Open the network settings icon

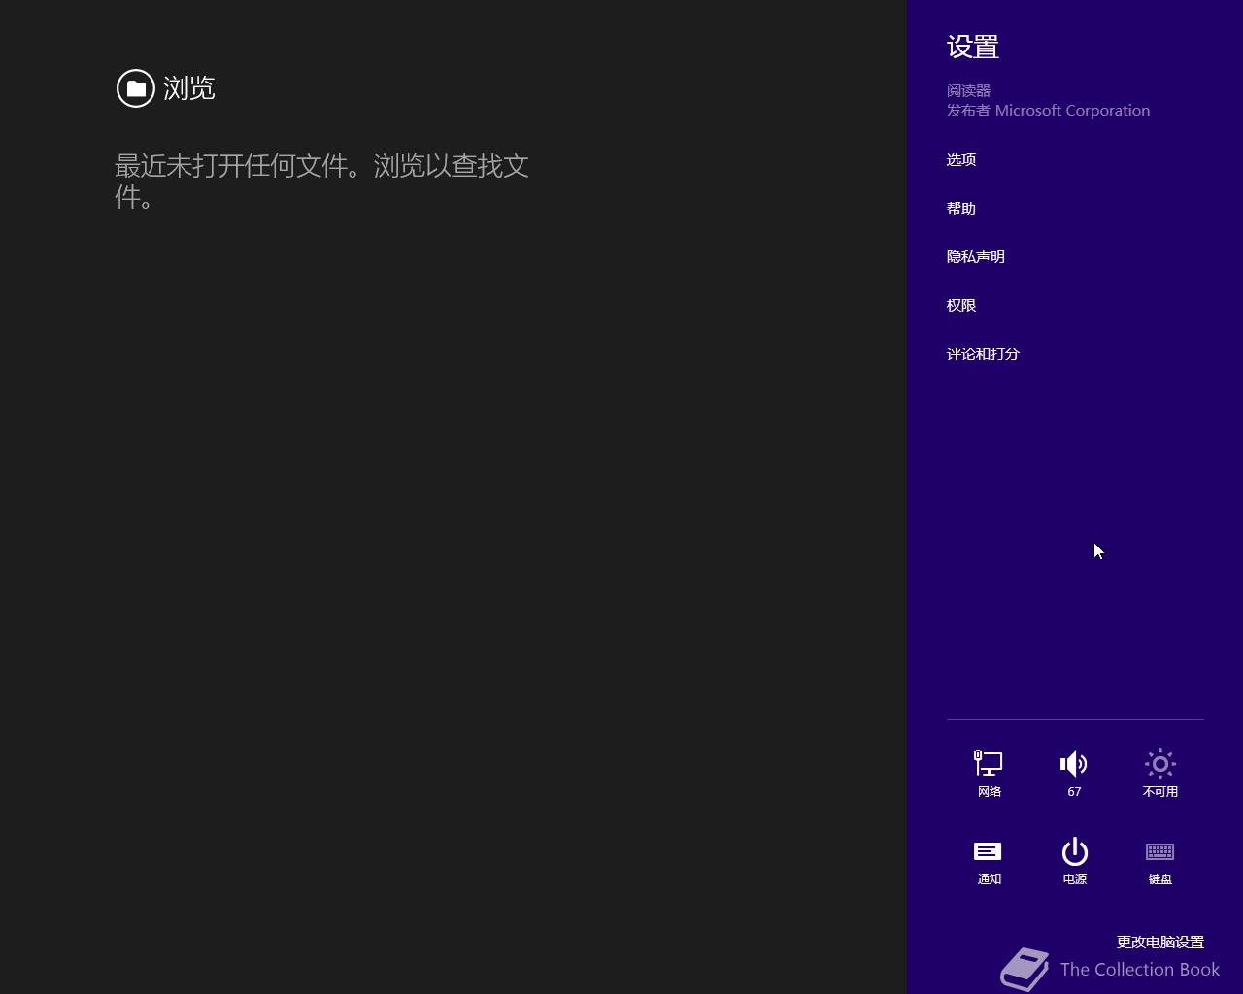tap(989, 764)
